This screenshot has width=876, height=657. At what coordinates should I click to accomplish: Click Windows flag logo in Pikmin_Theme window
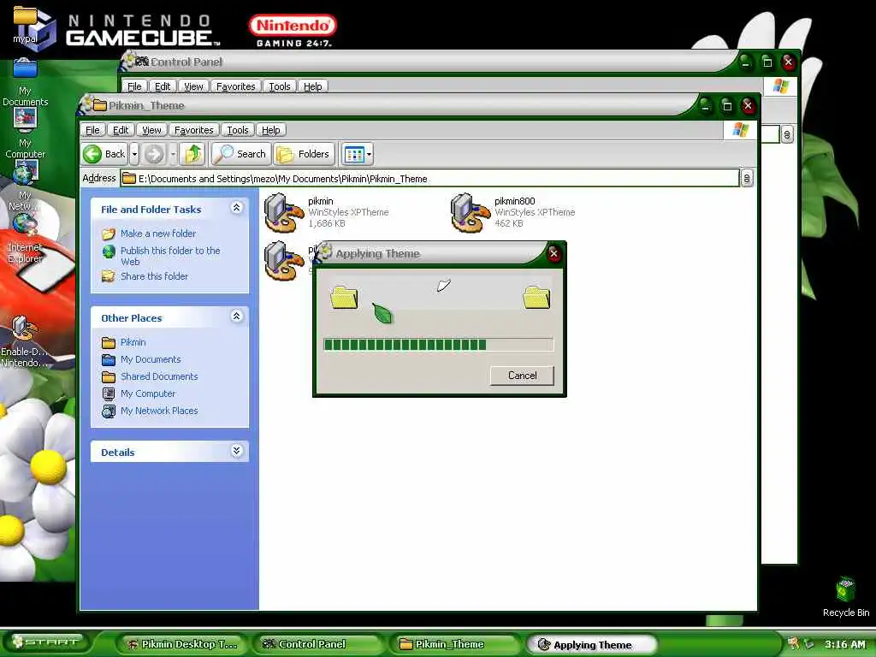[740, 130]
